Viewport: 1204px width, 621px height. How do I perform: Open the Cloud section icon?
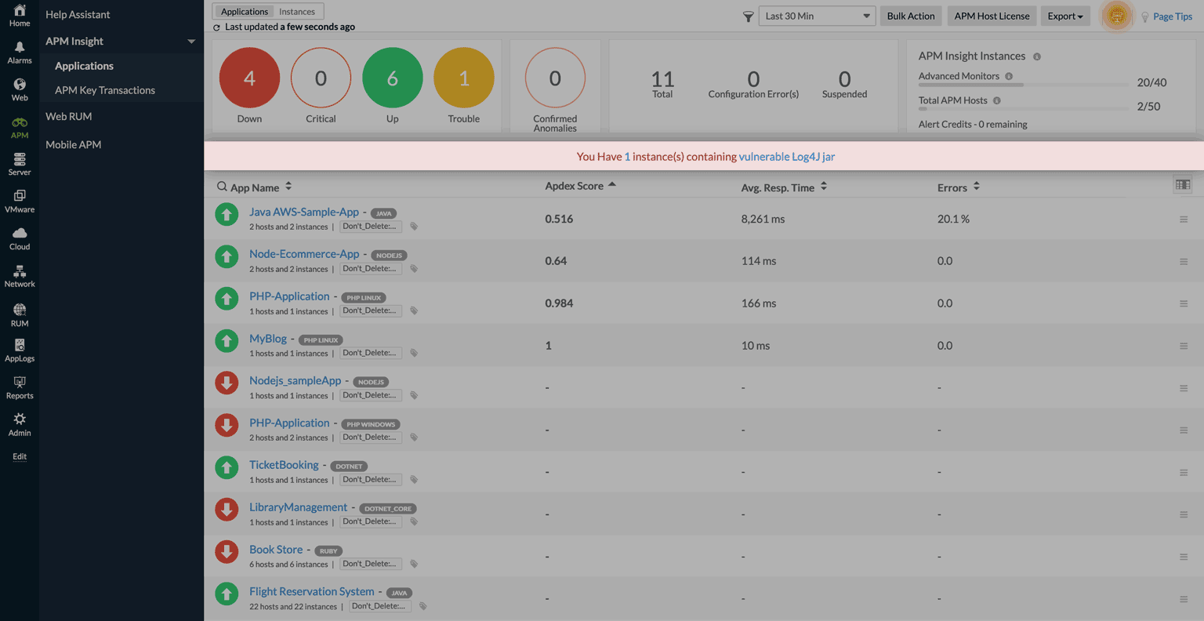[20, 233]
